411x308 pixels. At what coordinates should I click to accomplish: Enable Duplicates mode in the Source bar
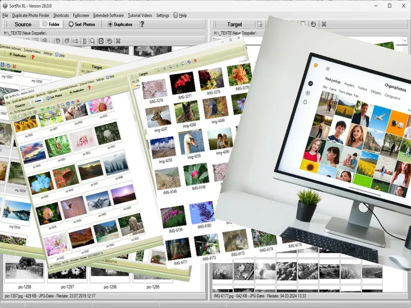pyautogui.click(x=121, y=24)
